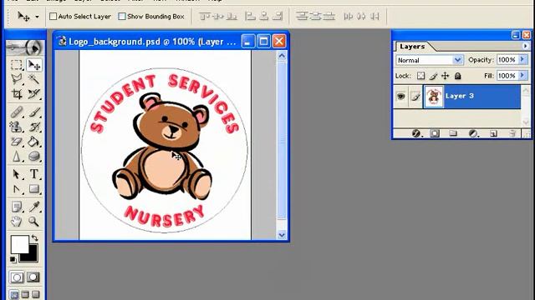The image size is (535, 300).
Task: Switch to Standard editing mode
Action: pyautogui.click(x=17, y=277)
